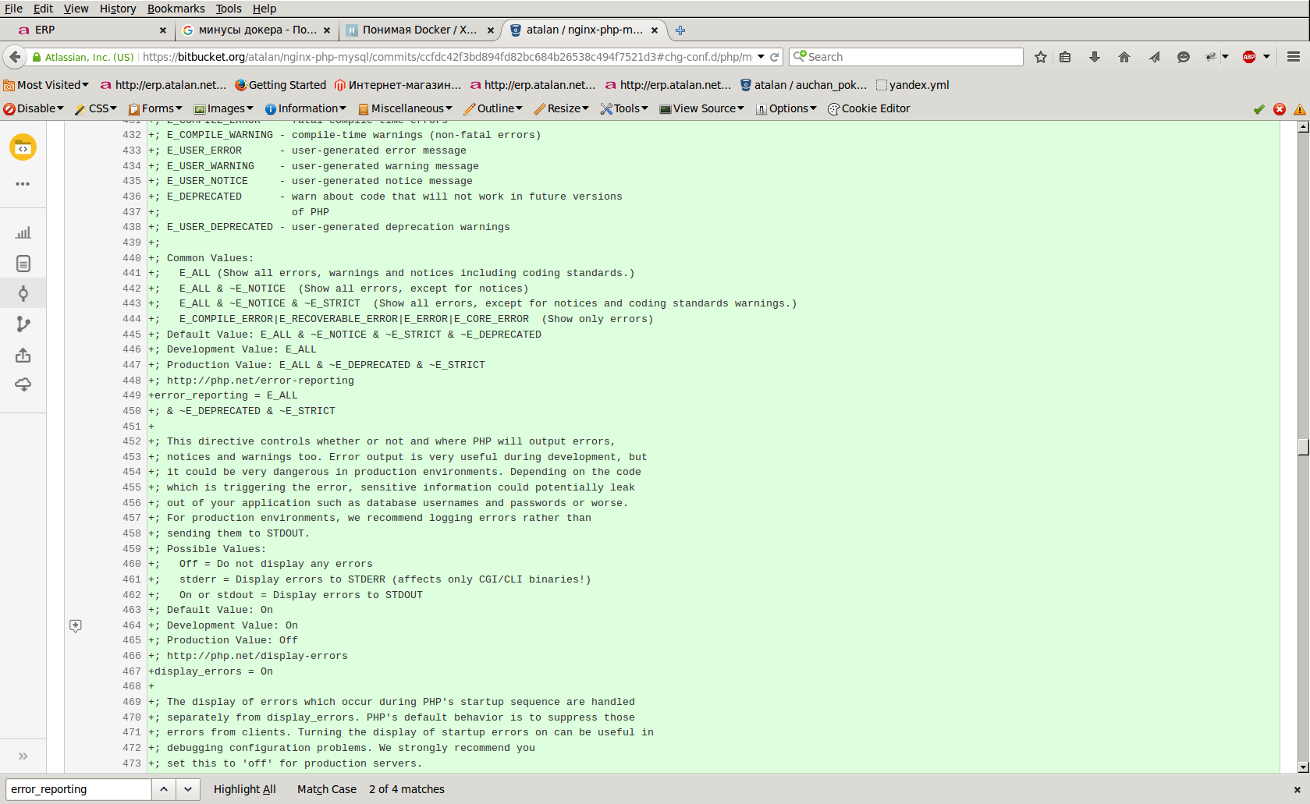
Task: Open the View menu
Action: tap(76, 9)
